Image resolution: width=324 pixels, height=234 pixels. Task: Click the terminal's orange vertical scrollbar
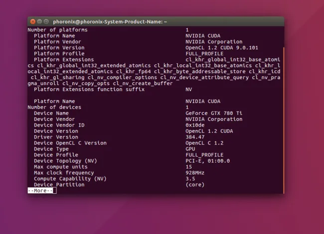click(x=283, y=119)
